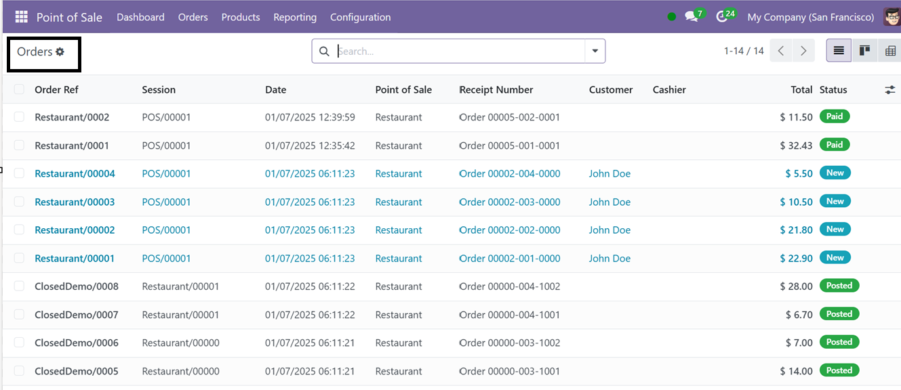
Task: Expand the search filter dropdown arrow
Action: pos(595,51)
